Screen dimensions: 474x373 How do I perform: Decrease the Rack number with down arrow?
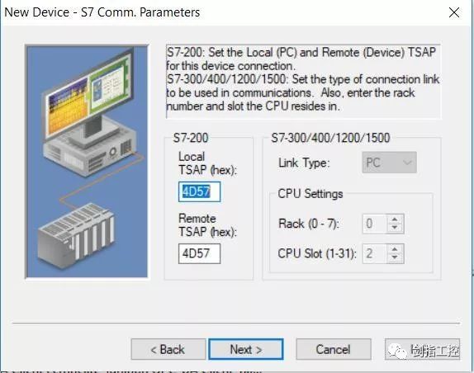coord(395,228)
